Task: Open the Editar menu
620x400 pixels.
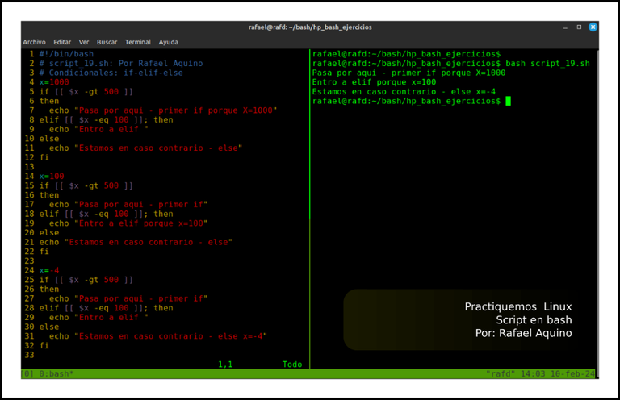Action: tap(62, 42)
